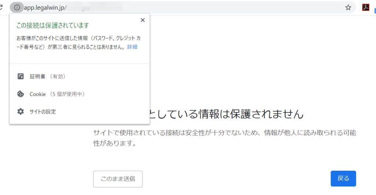The image size is (376, 195).
Task: Open the サイトの設定 text entry
Action: tap(43, 111)
